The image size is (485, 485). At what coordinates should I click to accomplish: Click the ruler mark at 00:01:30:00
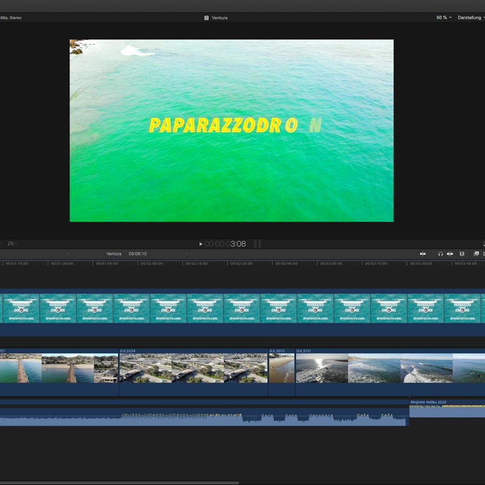tap(62, 264)
